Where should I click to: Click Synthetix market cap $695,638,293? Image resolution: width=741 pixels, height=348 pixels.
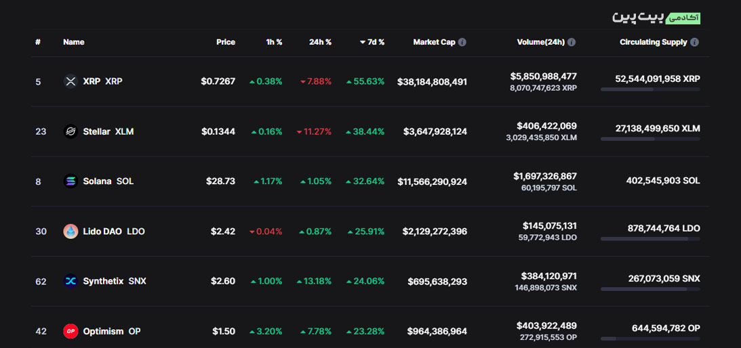(x=437, y=282)
